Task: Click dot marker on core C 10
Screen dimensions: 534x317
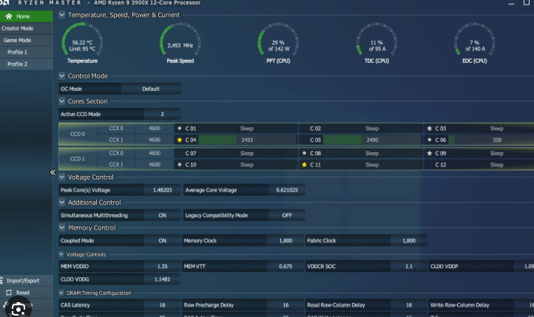Action: (180, 165)
